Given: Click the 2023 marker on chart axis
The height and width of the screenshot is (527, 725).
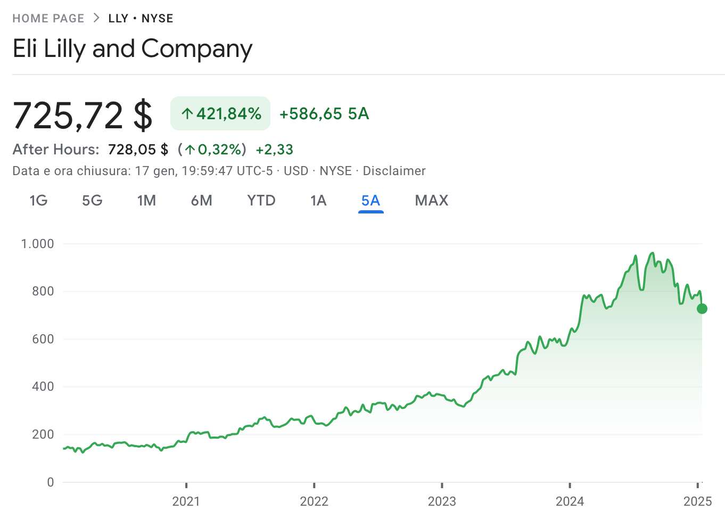Looking at the screenshot, I should pos(442,501).
